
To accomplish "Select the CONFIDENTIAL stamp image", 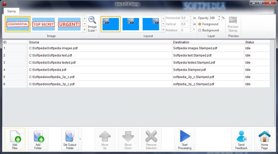I will tap(18, 24).
